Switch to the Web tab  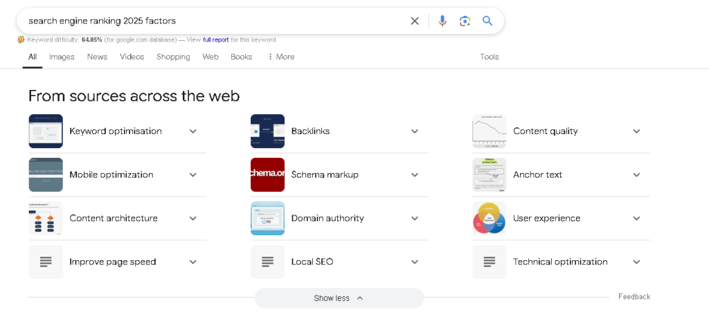[x=210, y=57]
